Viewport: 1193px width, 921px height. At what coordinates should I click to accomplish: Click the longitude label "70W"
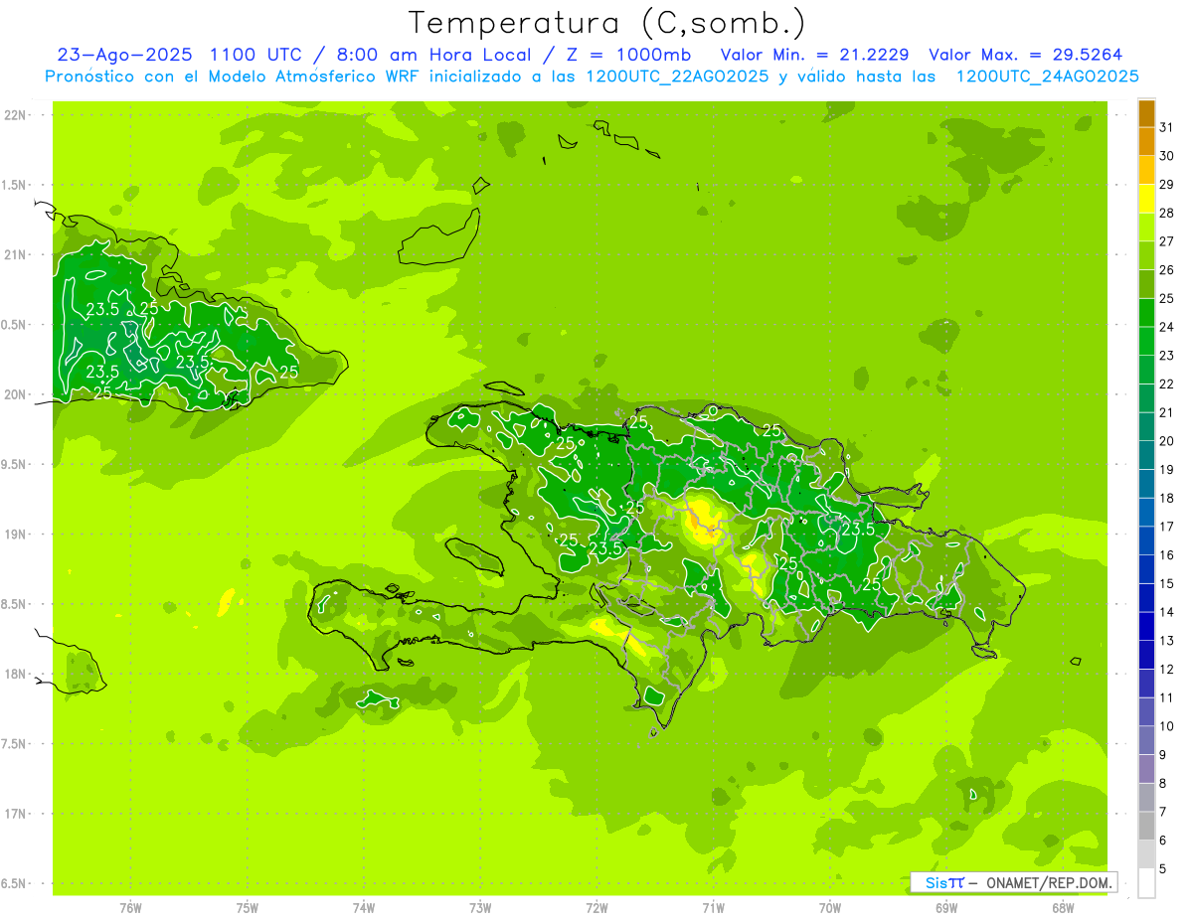(830, 908)
